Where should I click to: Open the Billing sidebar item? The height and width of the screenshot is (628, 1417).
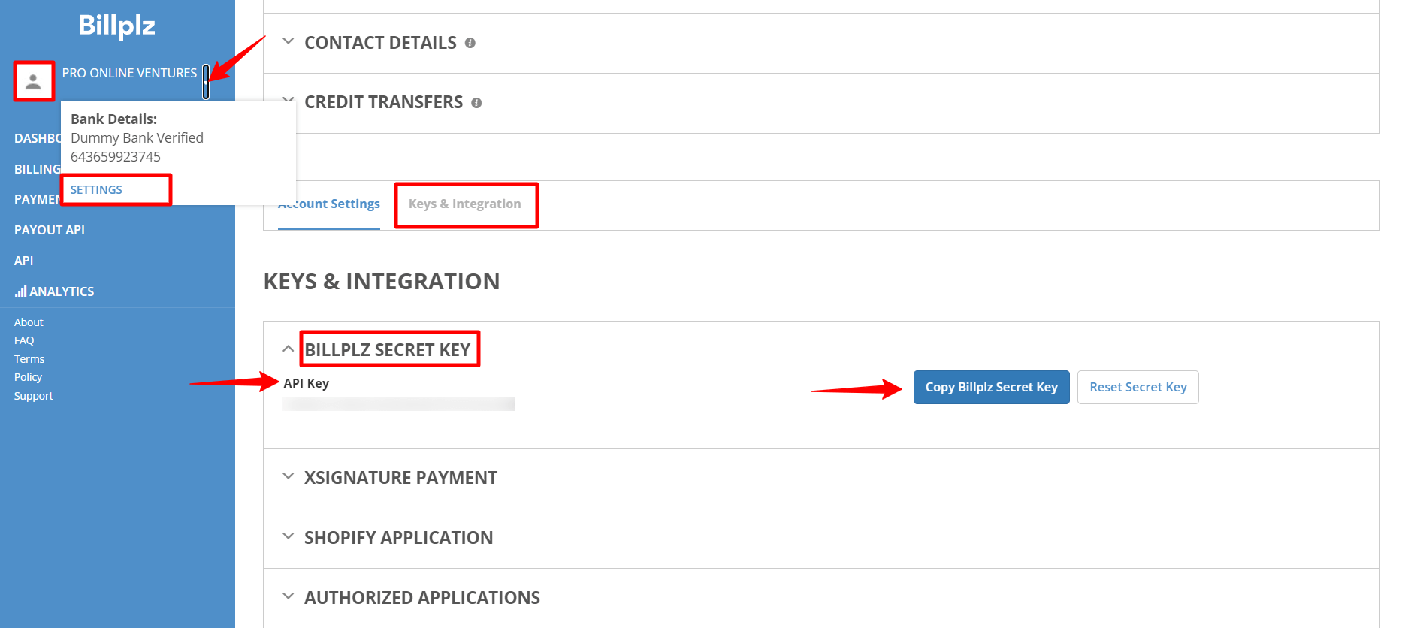(37, 169)
